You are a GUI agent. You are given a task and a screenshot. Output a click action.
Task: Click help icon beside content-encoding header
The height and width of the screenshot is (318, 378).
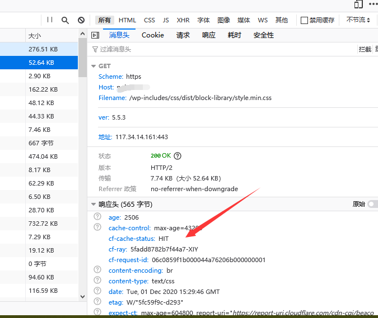pos(97,269)
